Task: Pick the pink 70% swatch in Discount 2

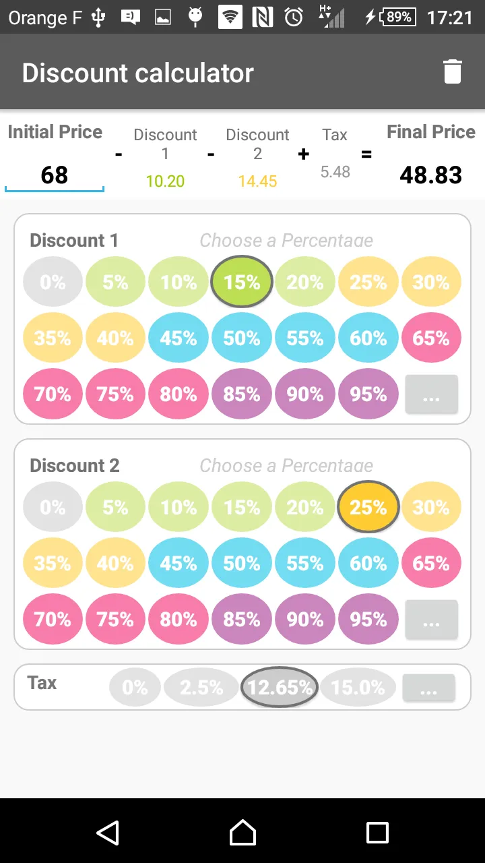Action: point(53,620)
